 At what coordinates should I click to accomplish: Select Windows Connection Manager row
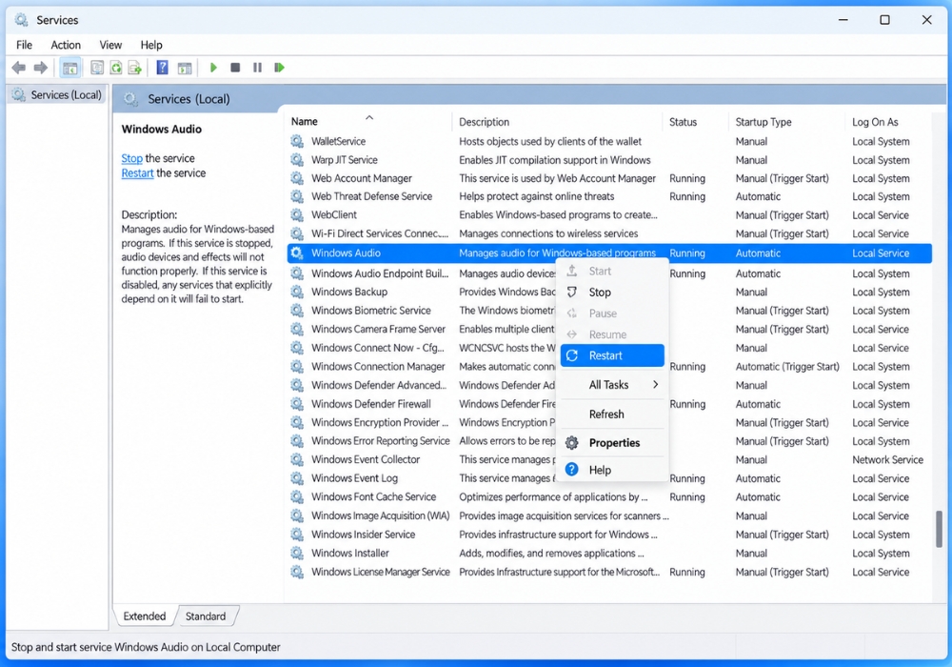click(609, 367)
